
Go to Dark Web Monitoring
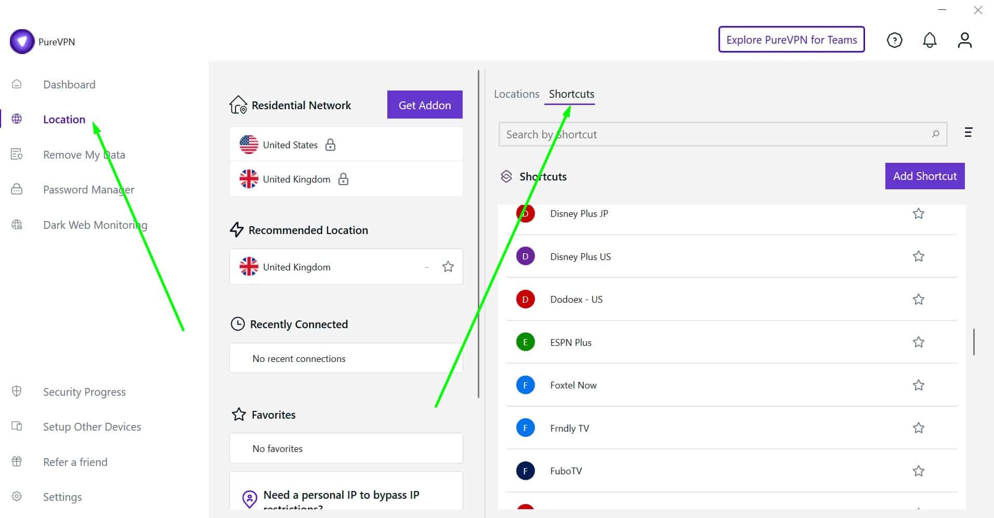pos(95,225)
